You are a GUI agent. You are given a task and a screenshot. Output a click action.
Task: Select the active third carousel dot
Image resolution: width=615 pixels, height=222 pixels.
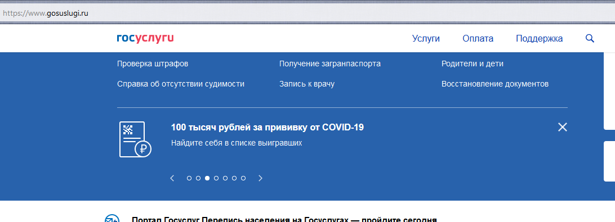point(207,178)
